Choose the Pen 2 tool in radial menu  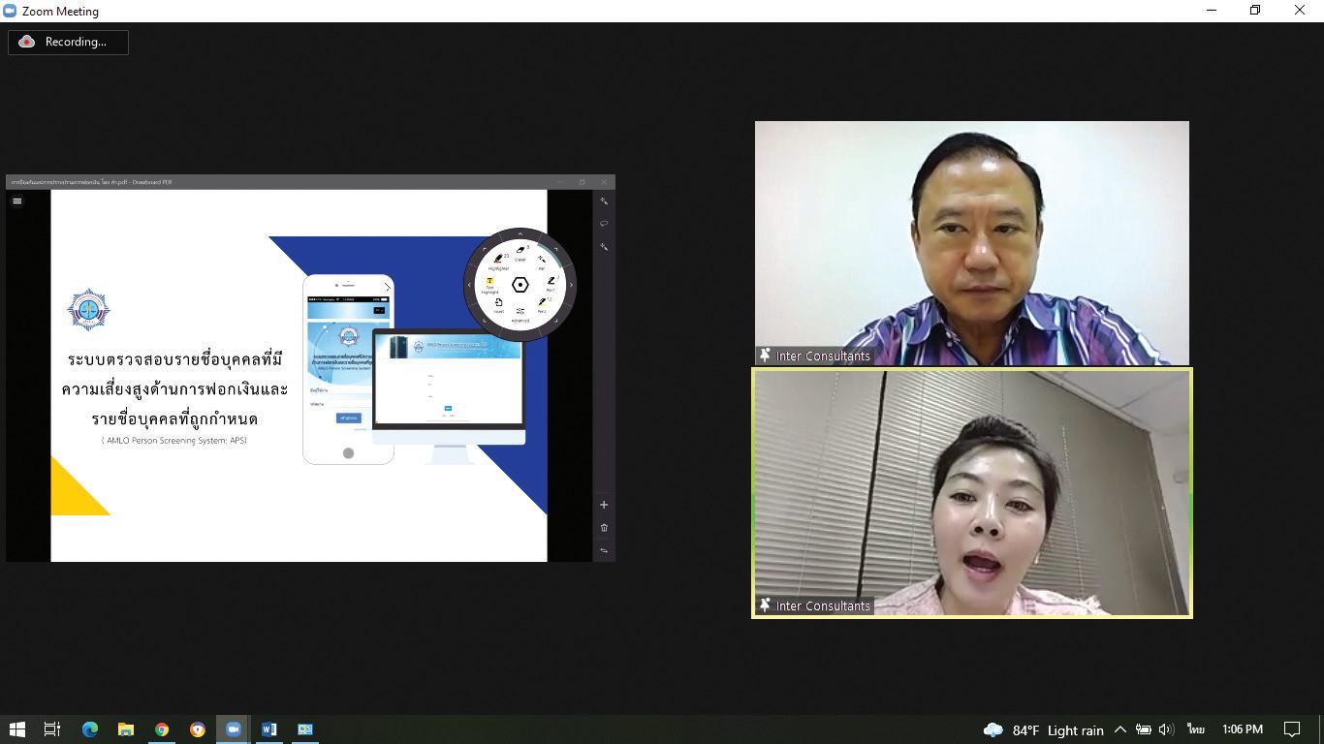pyautogui.click(x=542, y=304)
